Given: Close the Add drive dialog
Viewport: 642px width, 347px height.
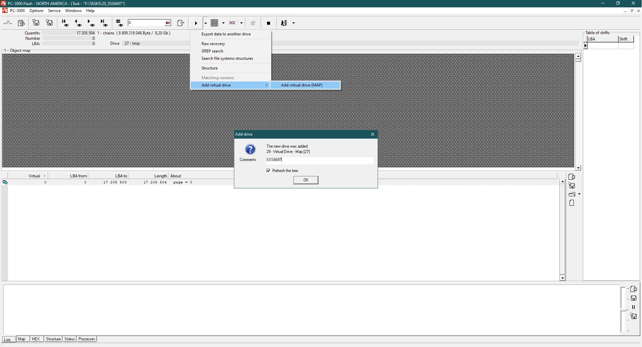Looking at the screenshot, I should [372, 134].
